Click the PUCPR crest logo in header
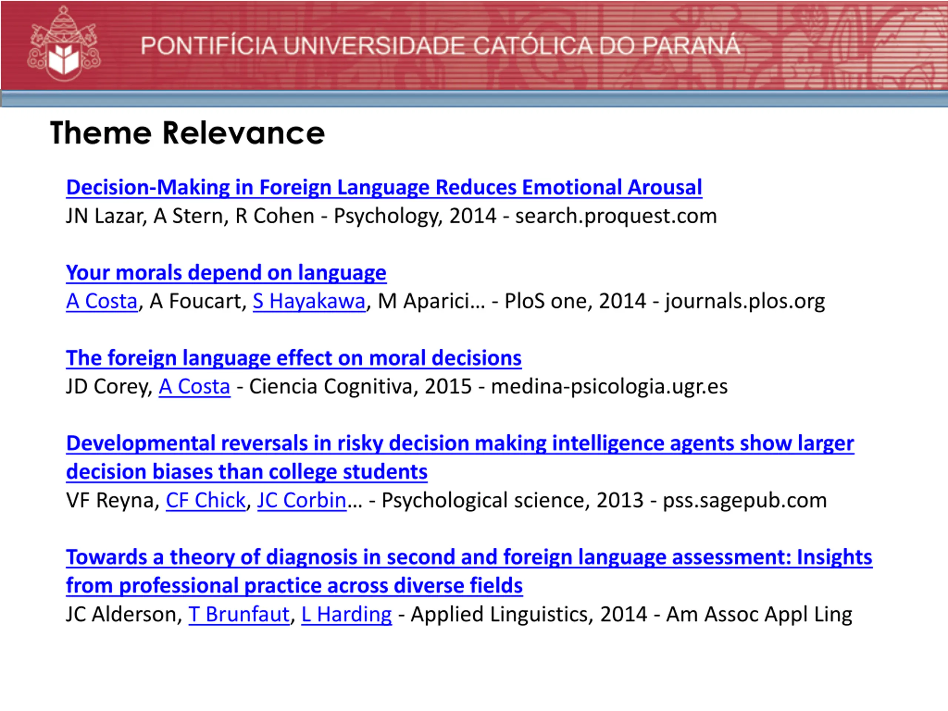 [x=64, y=44]
